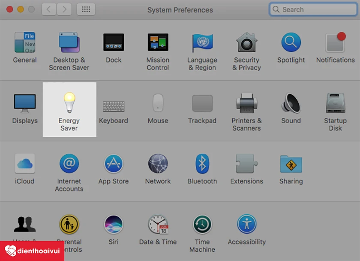Viewport: 360px width, 261px height.
Task: Go back with the left arrow button
Action: click(x=49, y=9)
